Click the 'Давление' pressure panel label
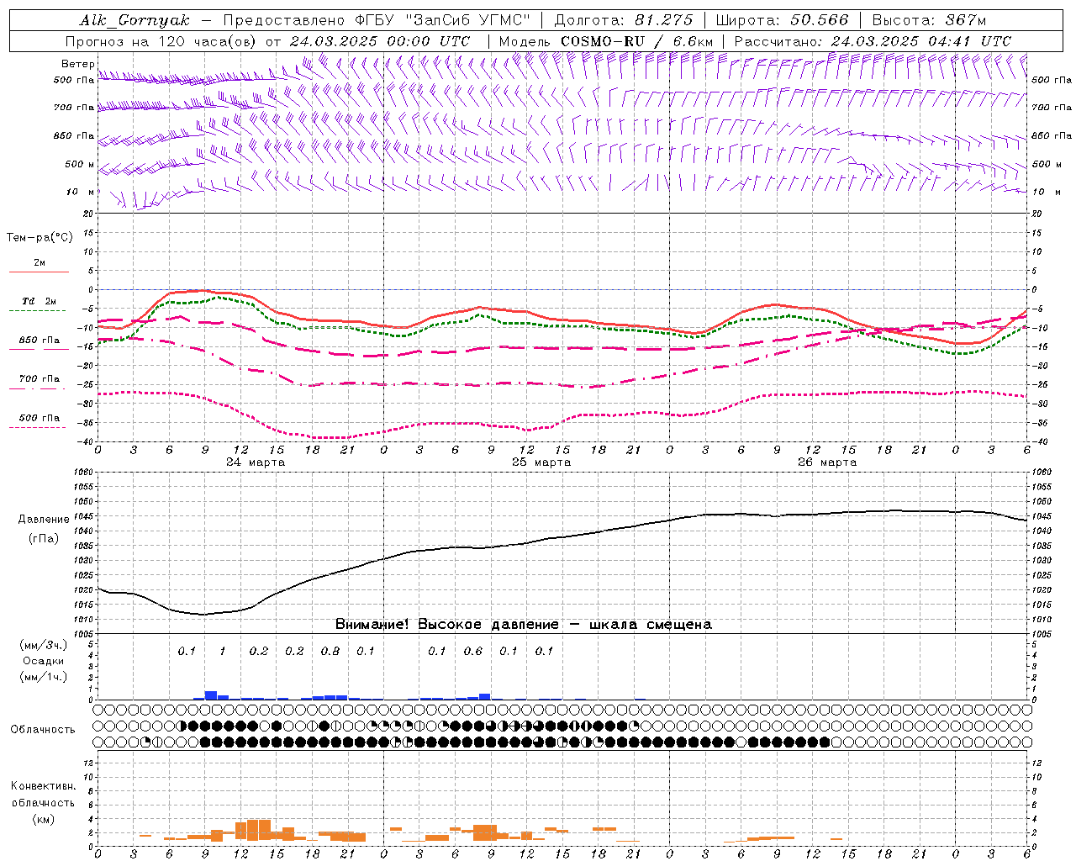The image size is (1076, 861). click(44, 520)
